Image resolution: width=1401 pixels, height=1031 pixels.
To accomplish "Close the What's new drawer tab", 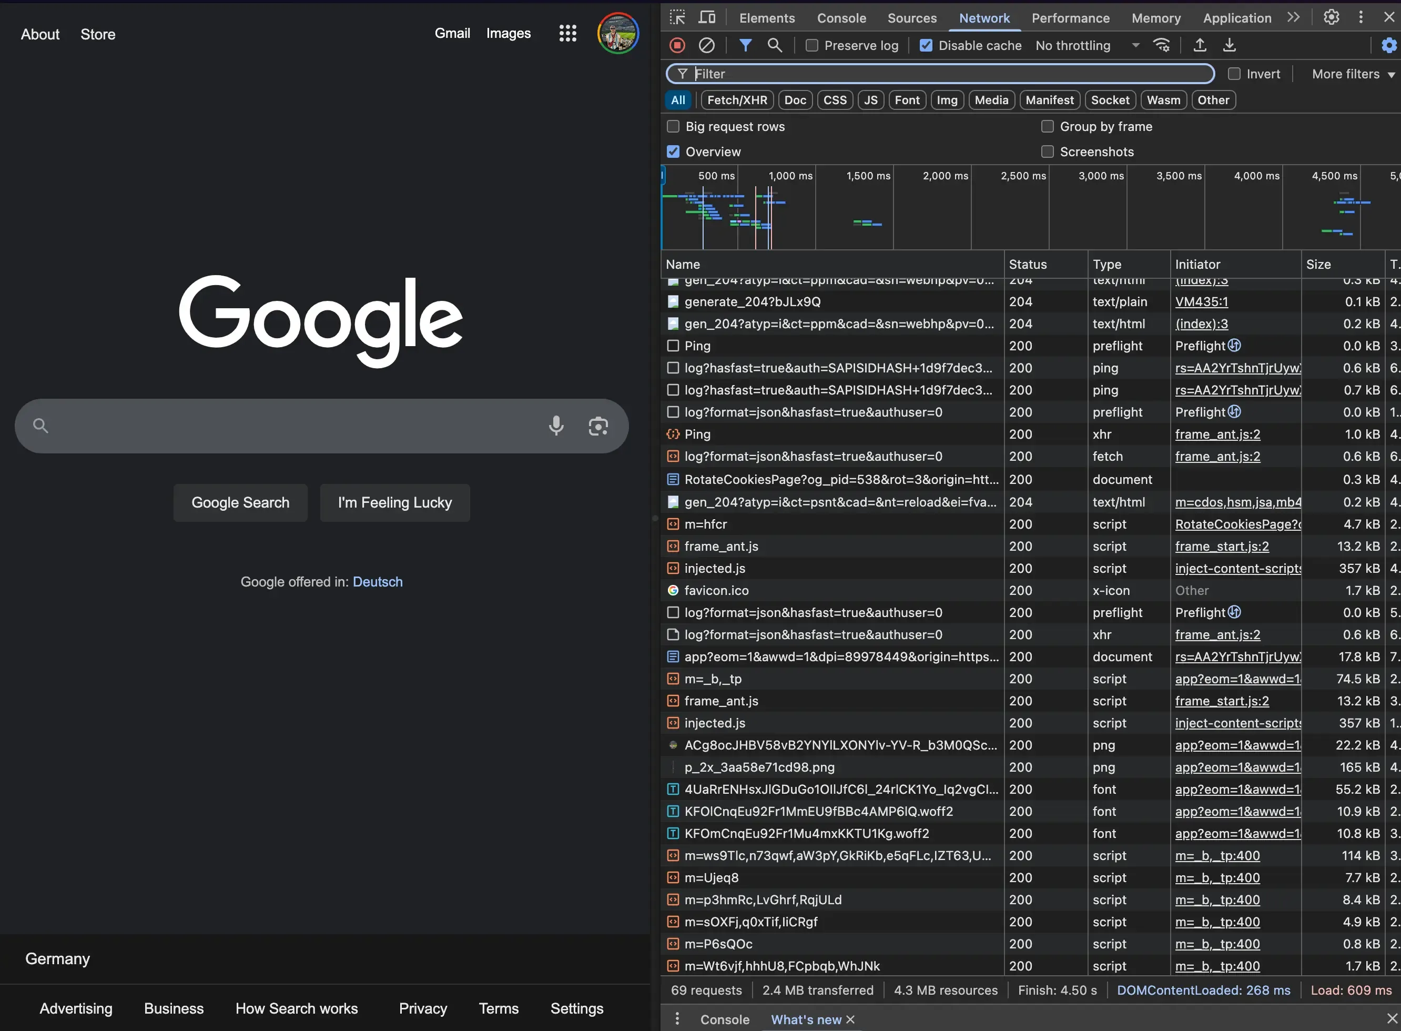I will [849, 1019].
